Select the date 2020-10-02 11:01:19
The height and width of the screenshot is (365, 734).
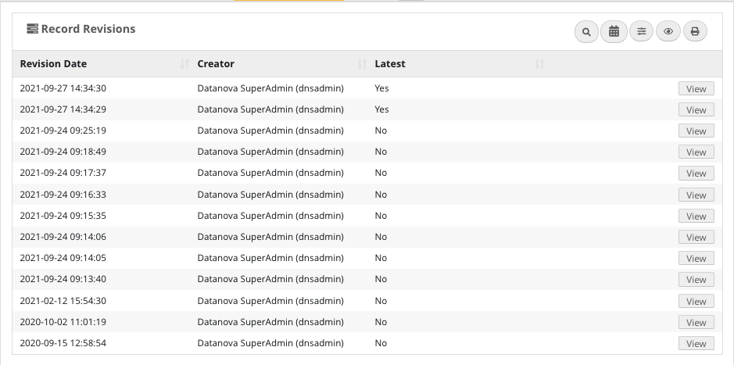[x=63, y=322]
